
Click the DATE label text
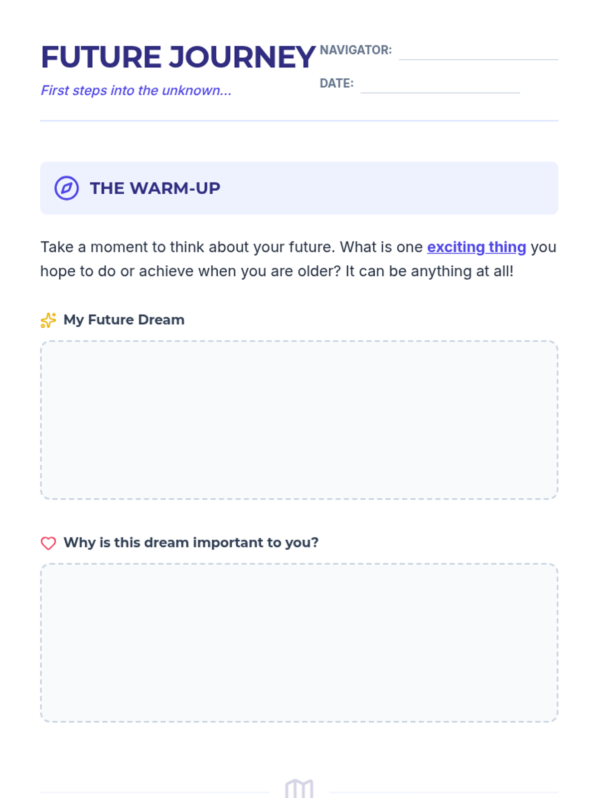(337, 83)
